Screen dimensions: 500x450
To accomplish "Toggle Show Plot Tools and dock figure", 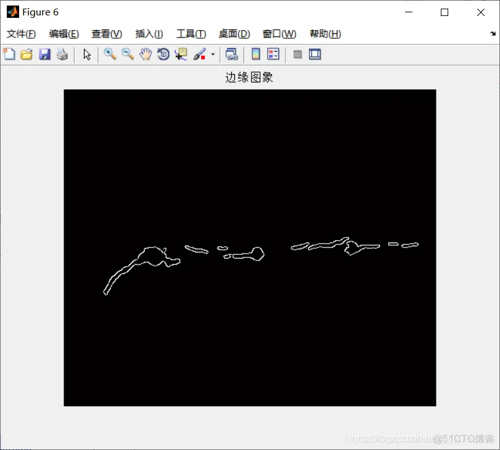I will [314, 54].
